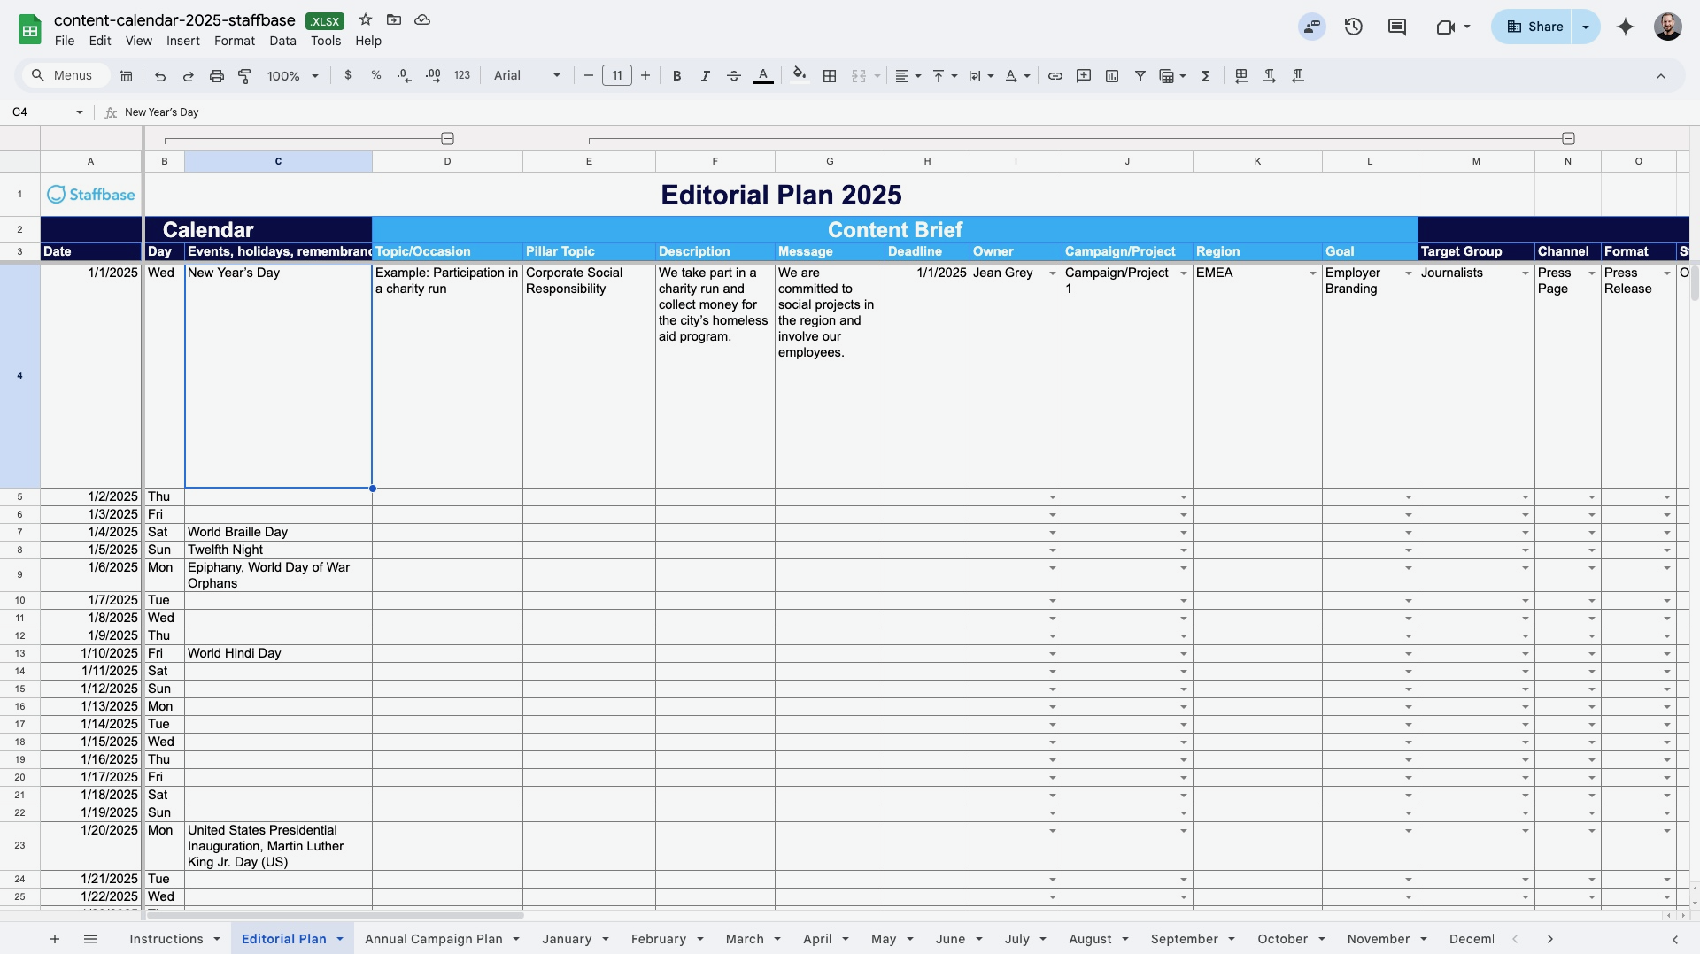Open the Format menu
1700x954 pixels.
(x=234, y=41)
